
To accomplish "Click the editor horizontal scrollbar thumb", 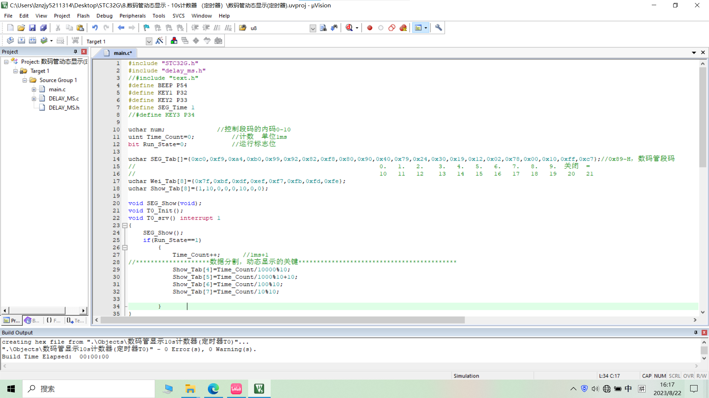I will click(x=282, y=320).
